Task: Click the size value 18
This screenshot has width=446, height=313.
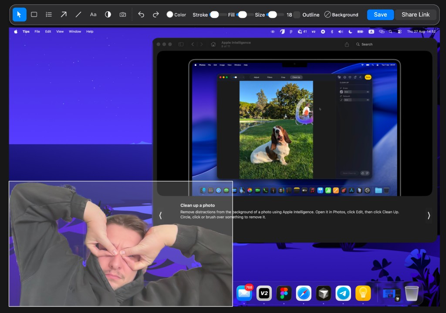Action: click(x=289, y=15)
